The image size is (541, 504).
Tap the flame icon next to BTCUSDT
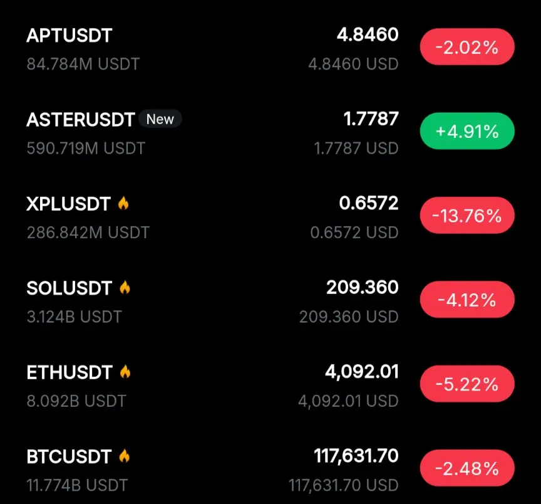click(124, 456)
